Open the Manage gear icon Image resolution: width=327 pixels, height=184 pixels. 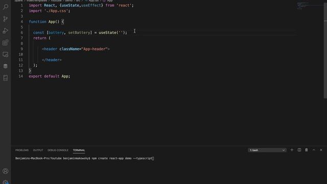coord(6,182)
